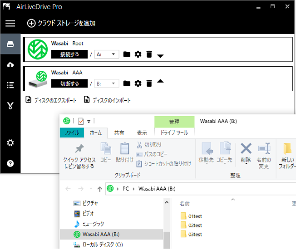The width and height of the screenshot is (296, 250).
Task: Click 名前の変更 ribbon icon
Action: [264, 148]
